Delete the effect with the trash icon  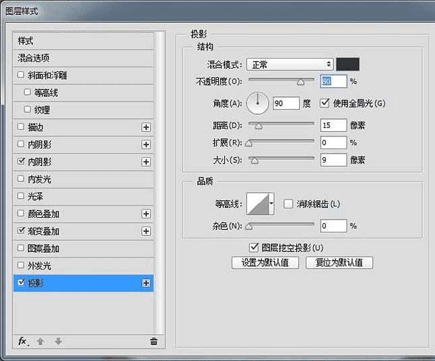pos(154,342)
